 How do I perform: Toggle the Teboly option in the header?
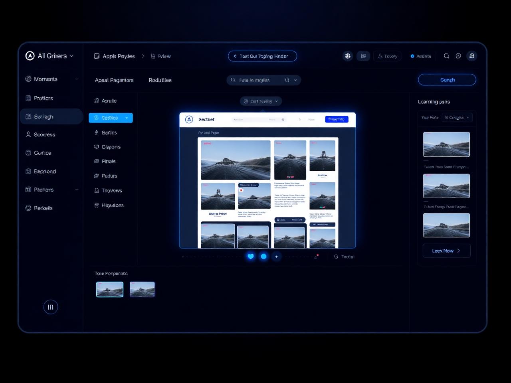coord(388,56)
